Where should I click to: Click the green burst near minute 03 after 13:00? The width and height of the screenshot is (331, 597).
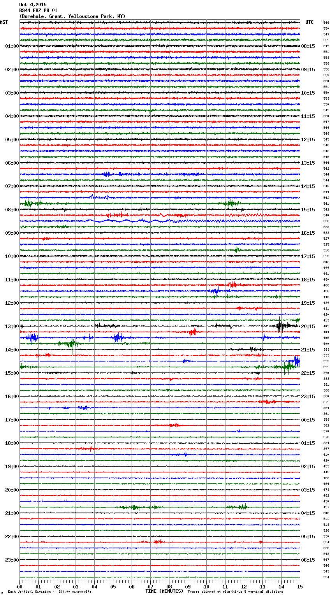[70, 344]
